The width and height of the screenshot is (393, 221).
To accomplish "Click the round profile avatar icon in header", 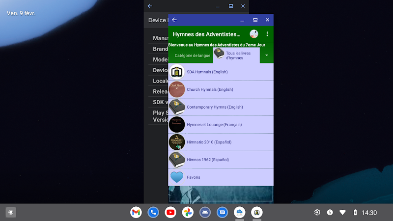I will pos(254,34).
